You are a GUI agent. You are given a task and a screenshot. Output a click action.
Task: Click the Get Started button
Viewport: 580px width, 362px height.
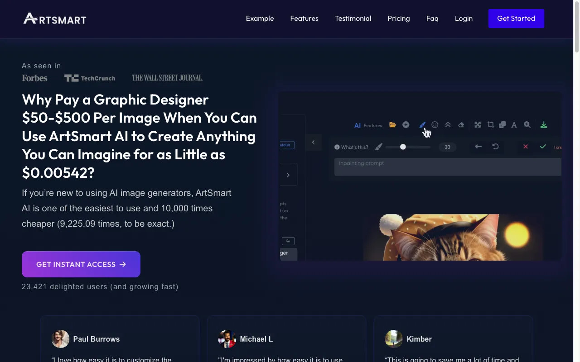(x=516, y=19)
